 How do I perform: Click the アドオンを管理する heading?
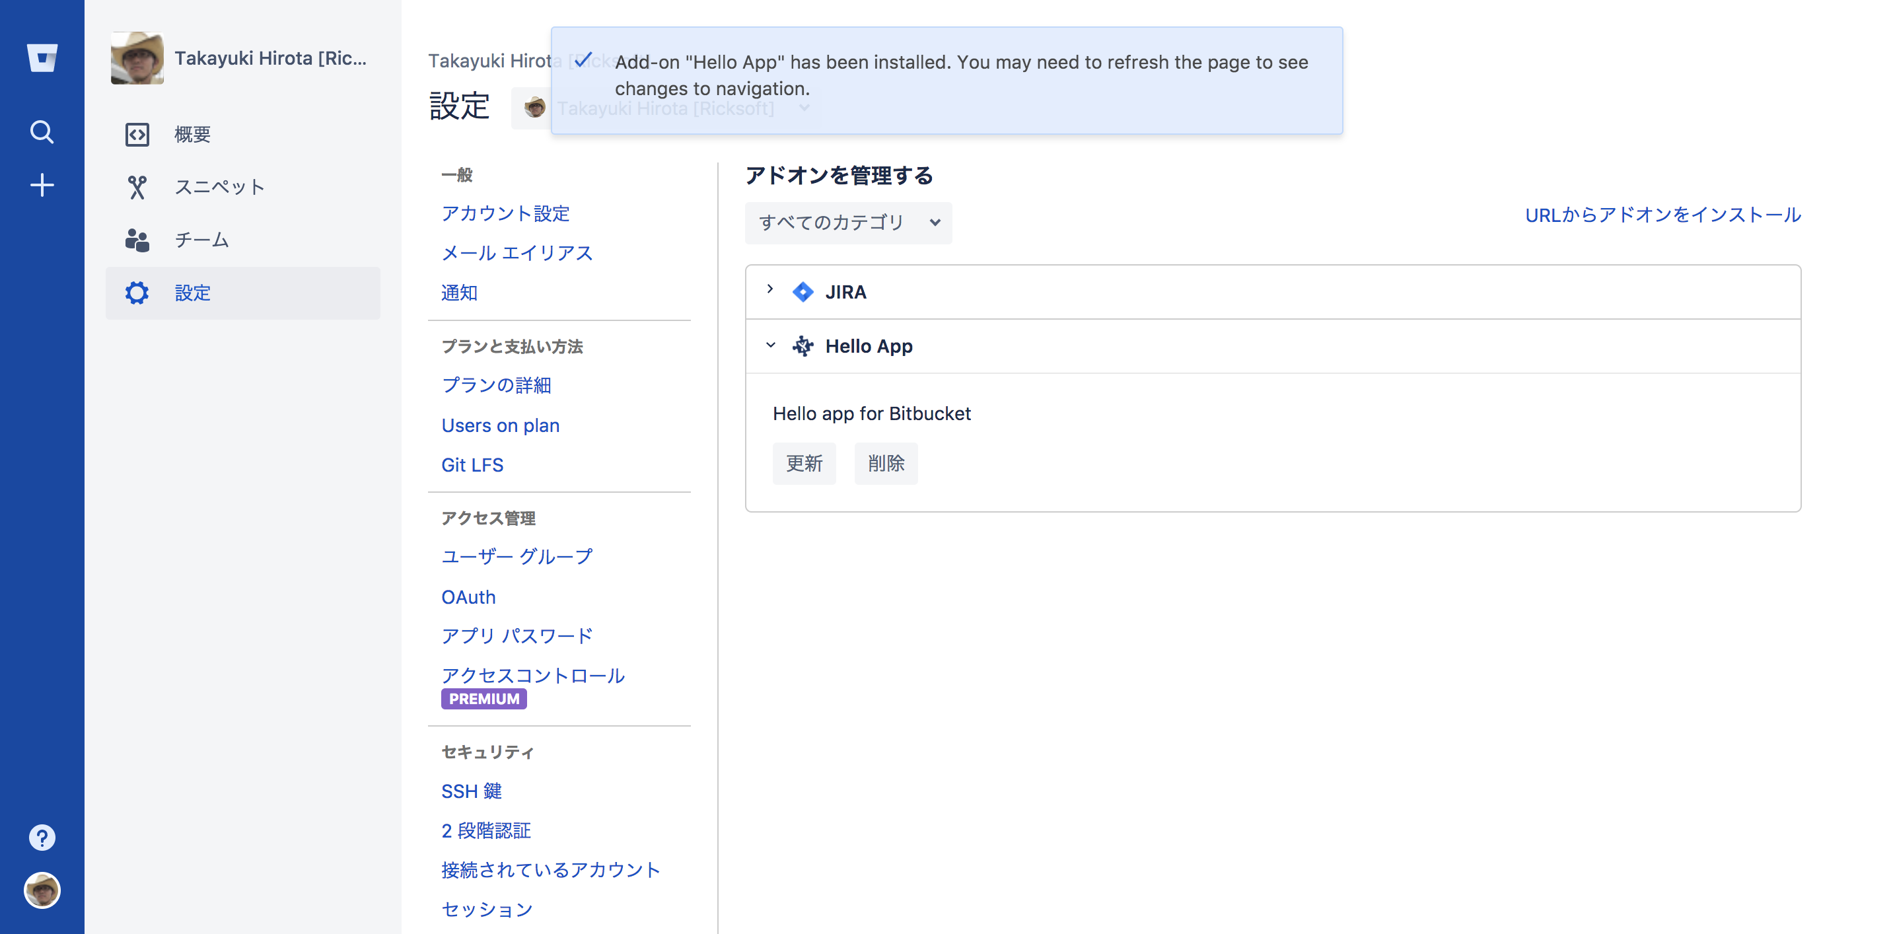[x=839, y=175]
